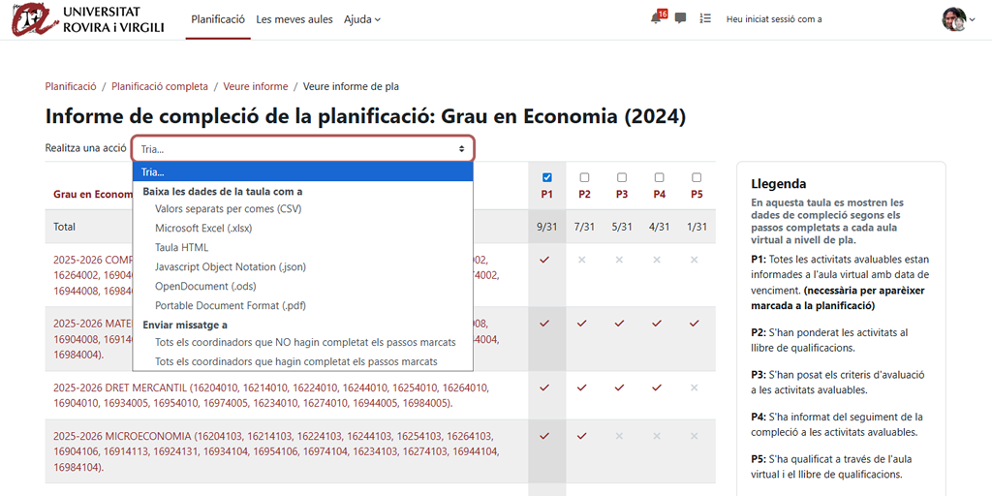Go to Les meves aules

(295, 19)
